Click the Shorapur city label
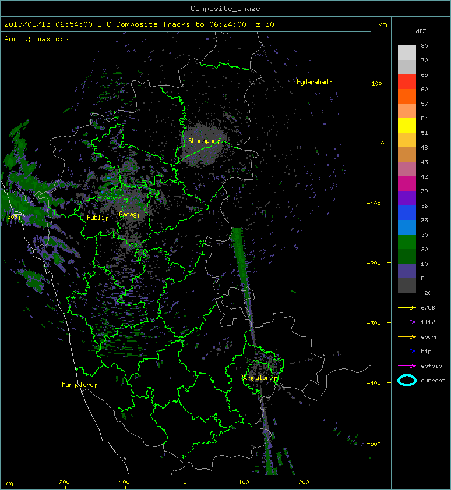Screen dimensions: 451x490 (205, 141)
